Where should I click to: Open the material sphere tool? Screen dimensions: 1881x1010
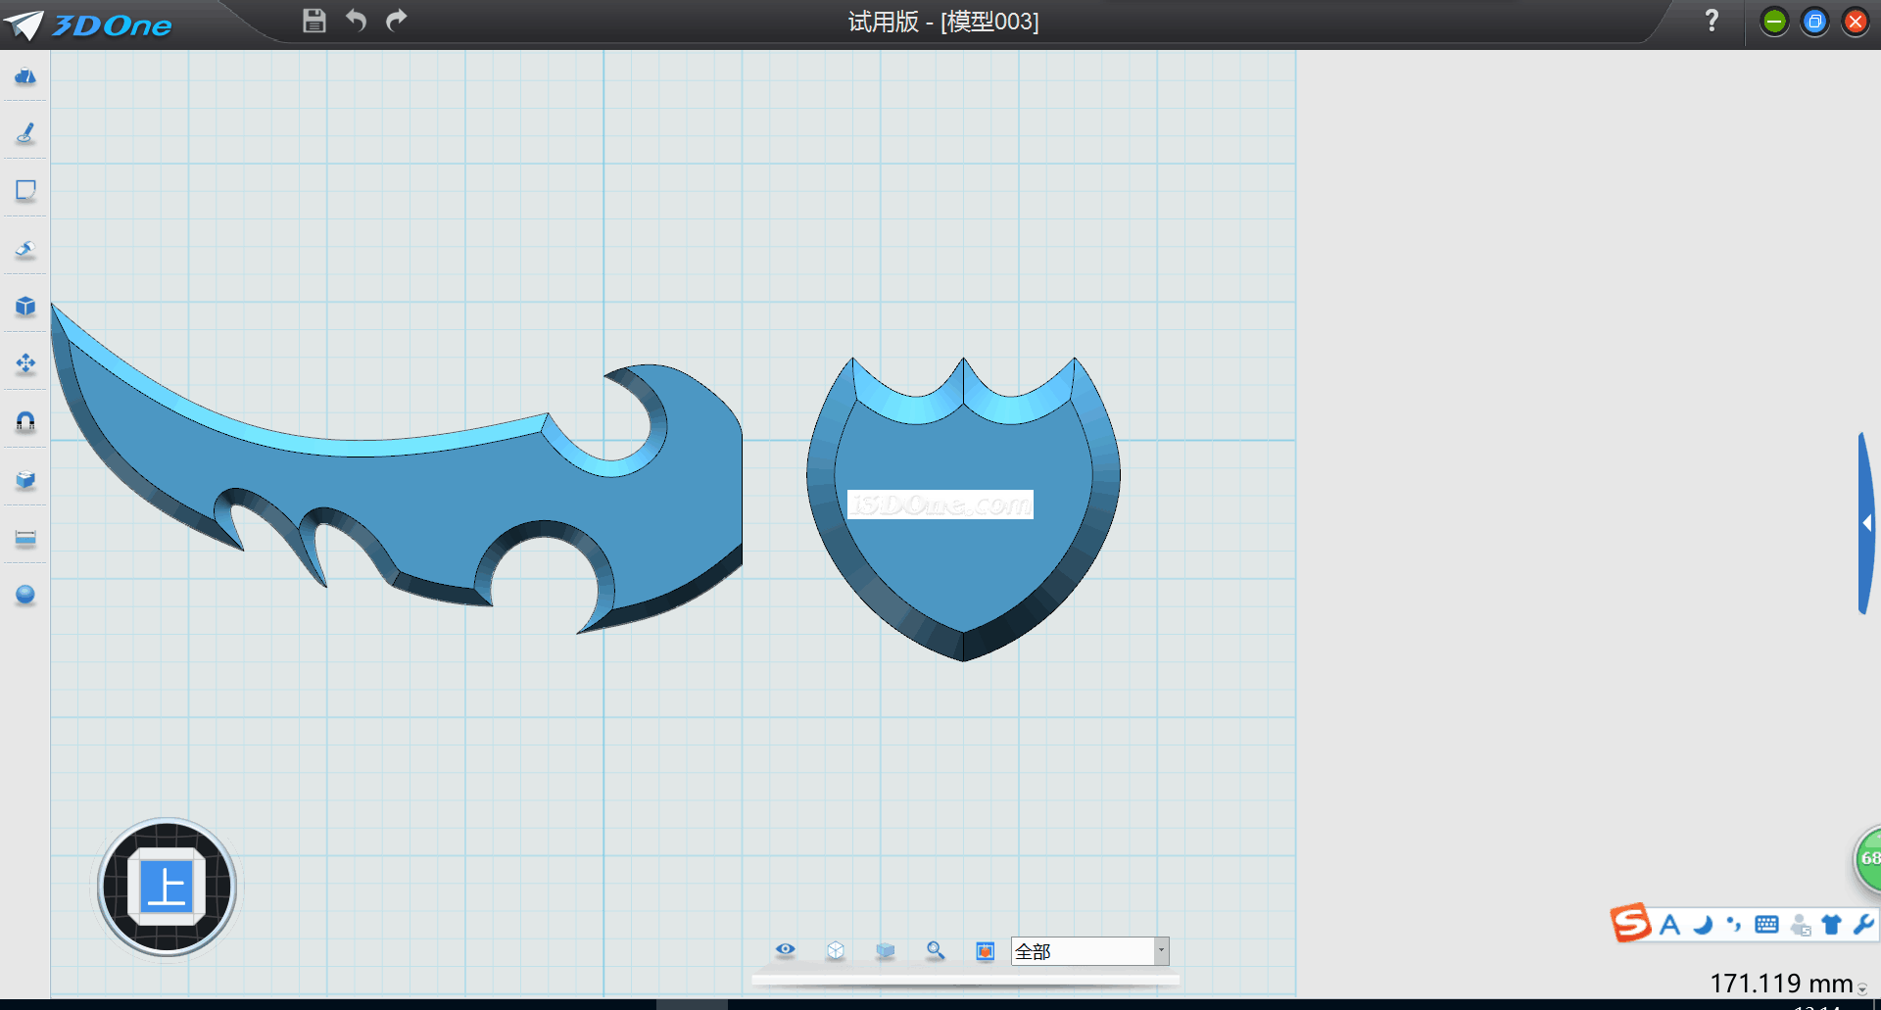pos(25,595)
